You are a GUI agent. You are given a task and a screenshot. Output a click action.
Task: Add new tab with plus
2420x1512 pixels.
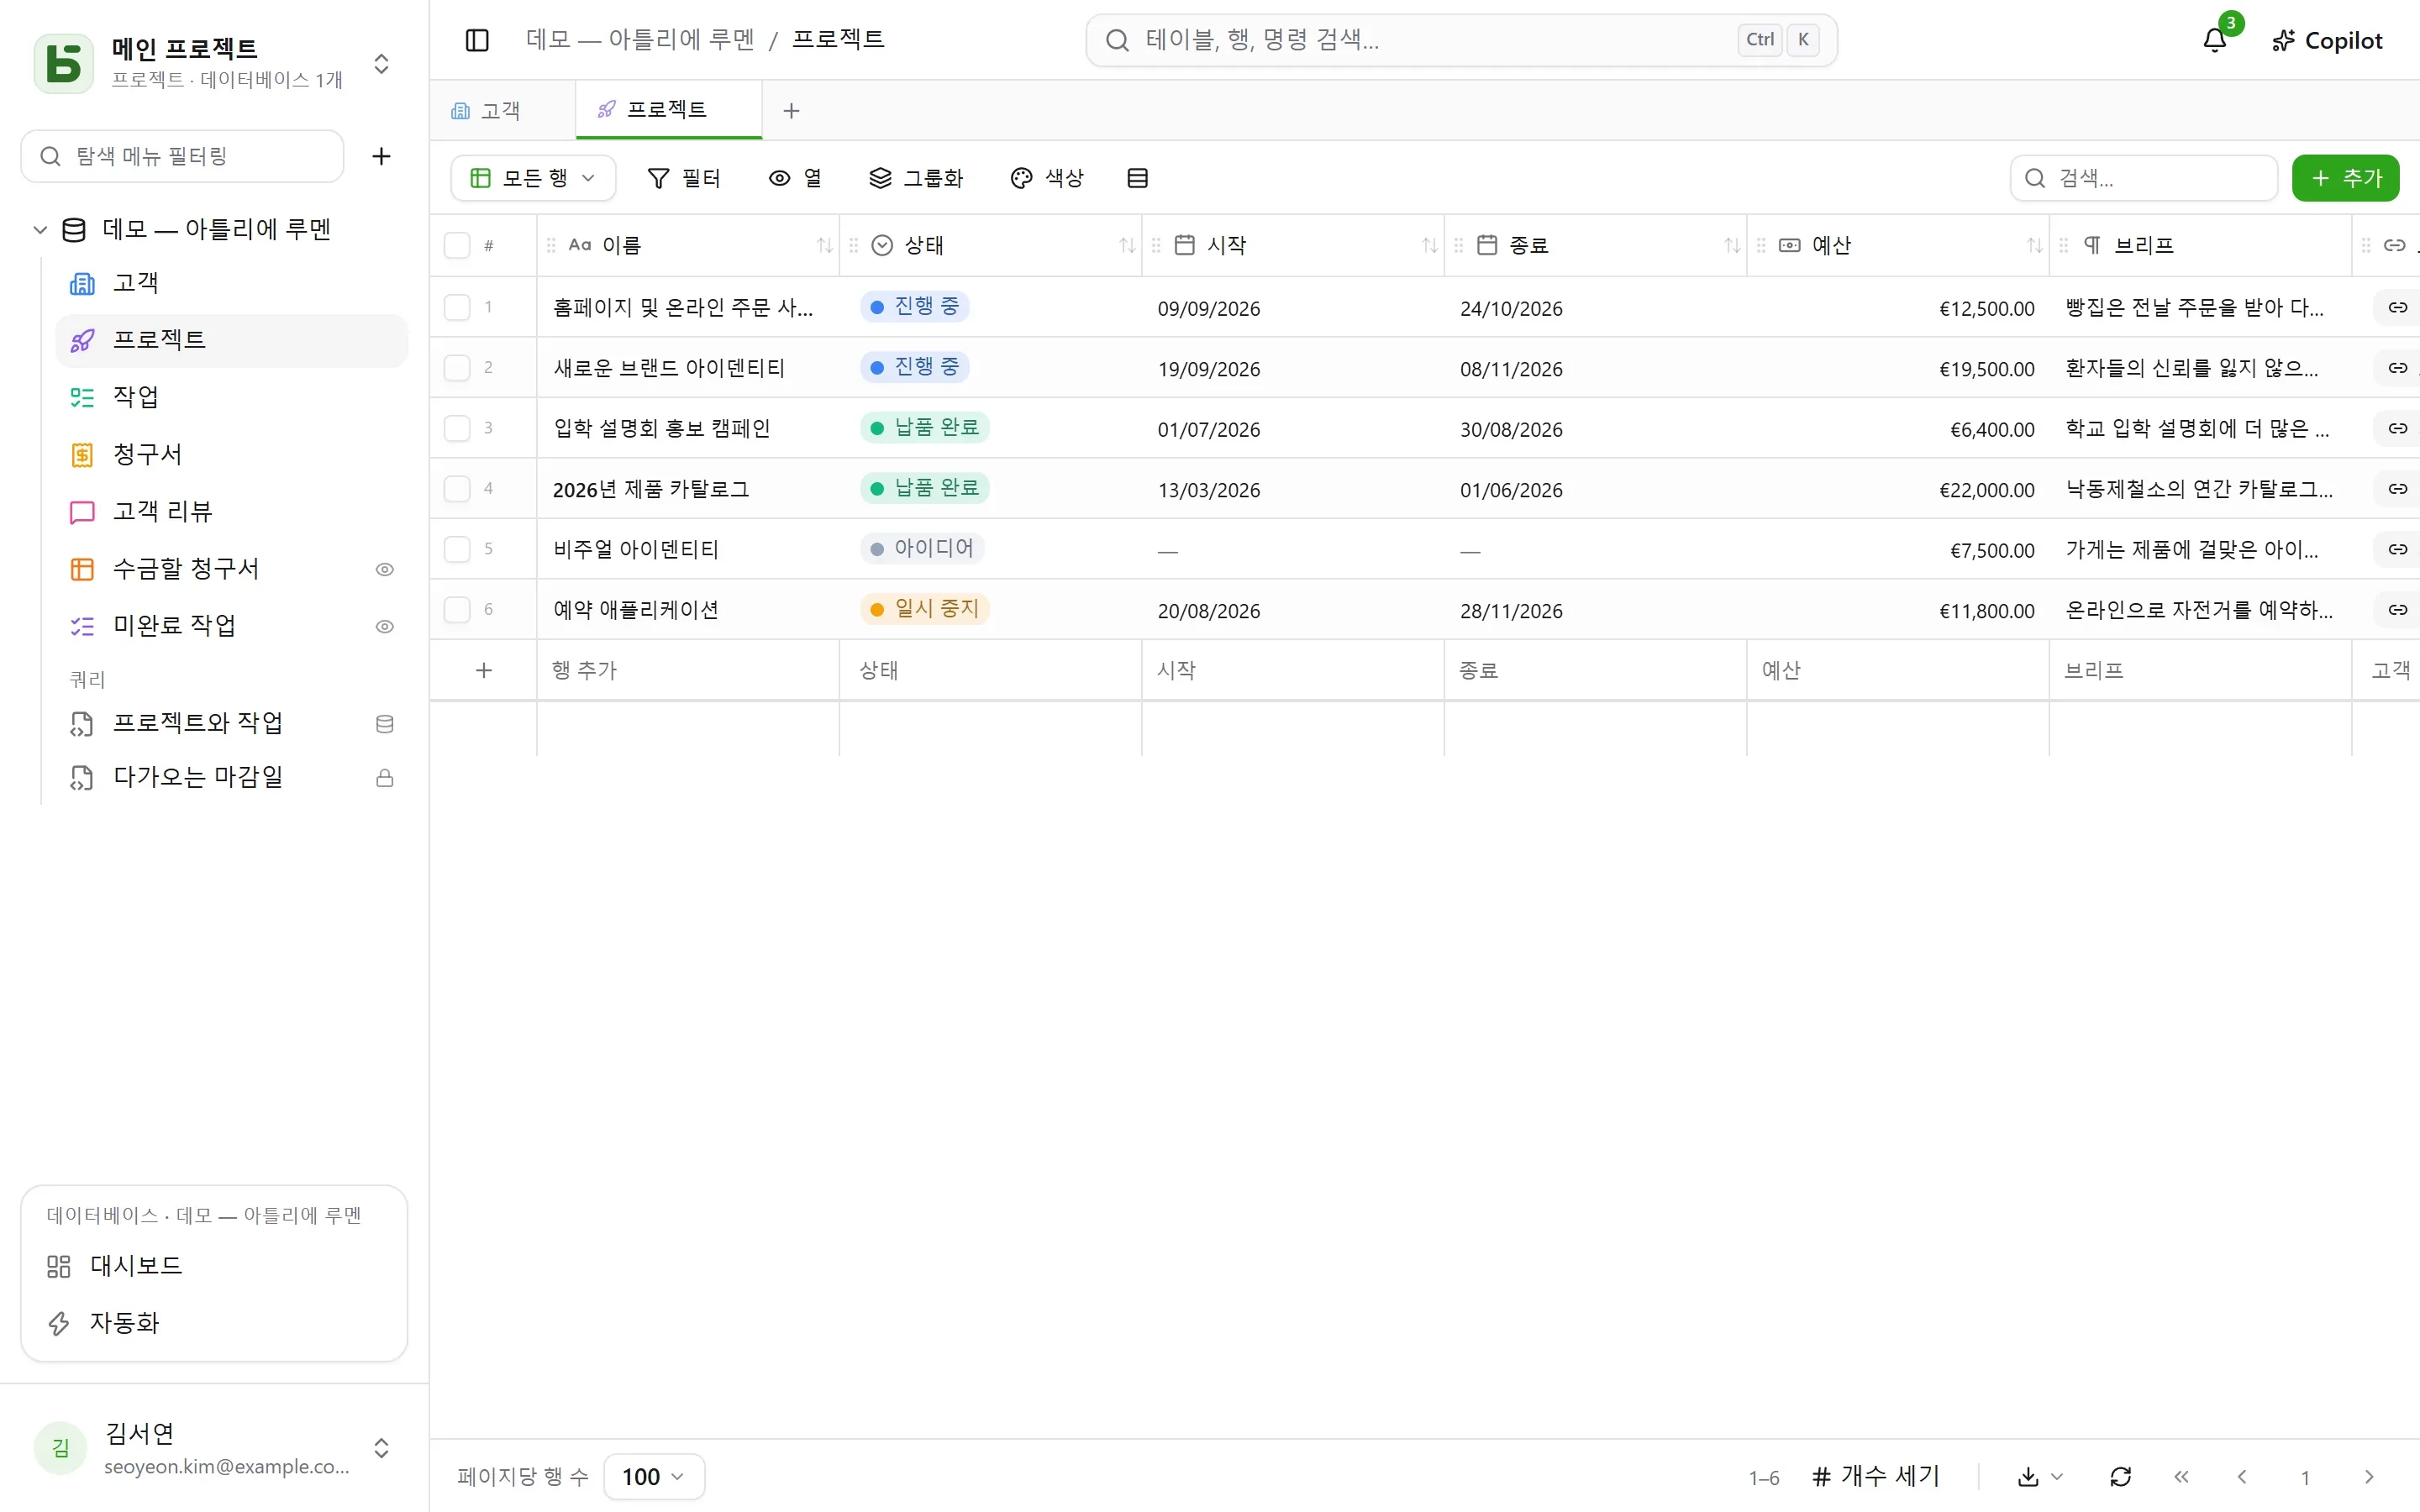(x=791, y=110)
